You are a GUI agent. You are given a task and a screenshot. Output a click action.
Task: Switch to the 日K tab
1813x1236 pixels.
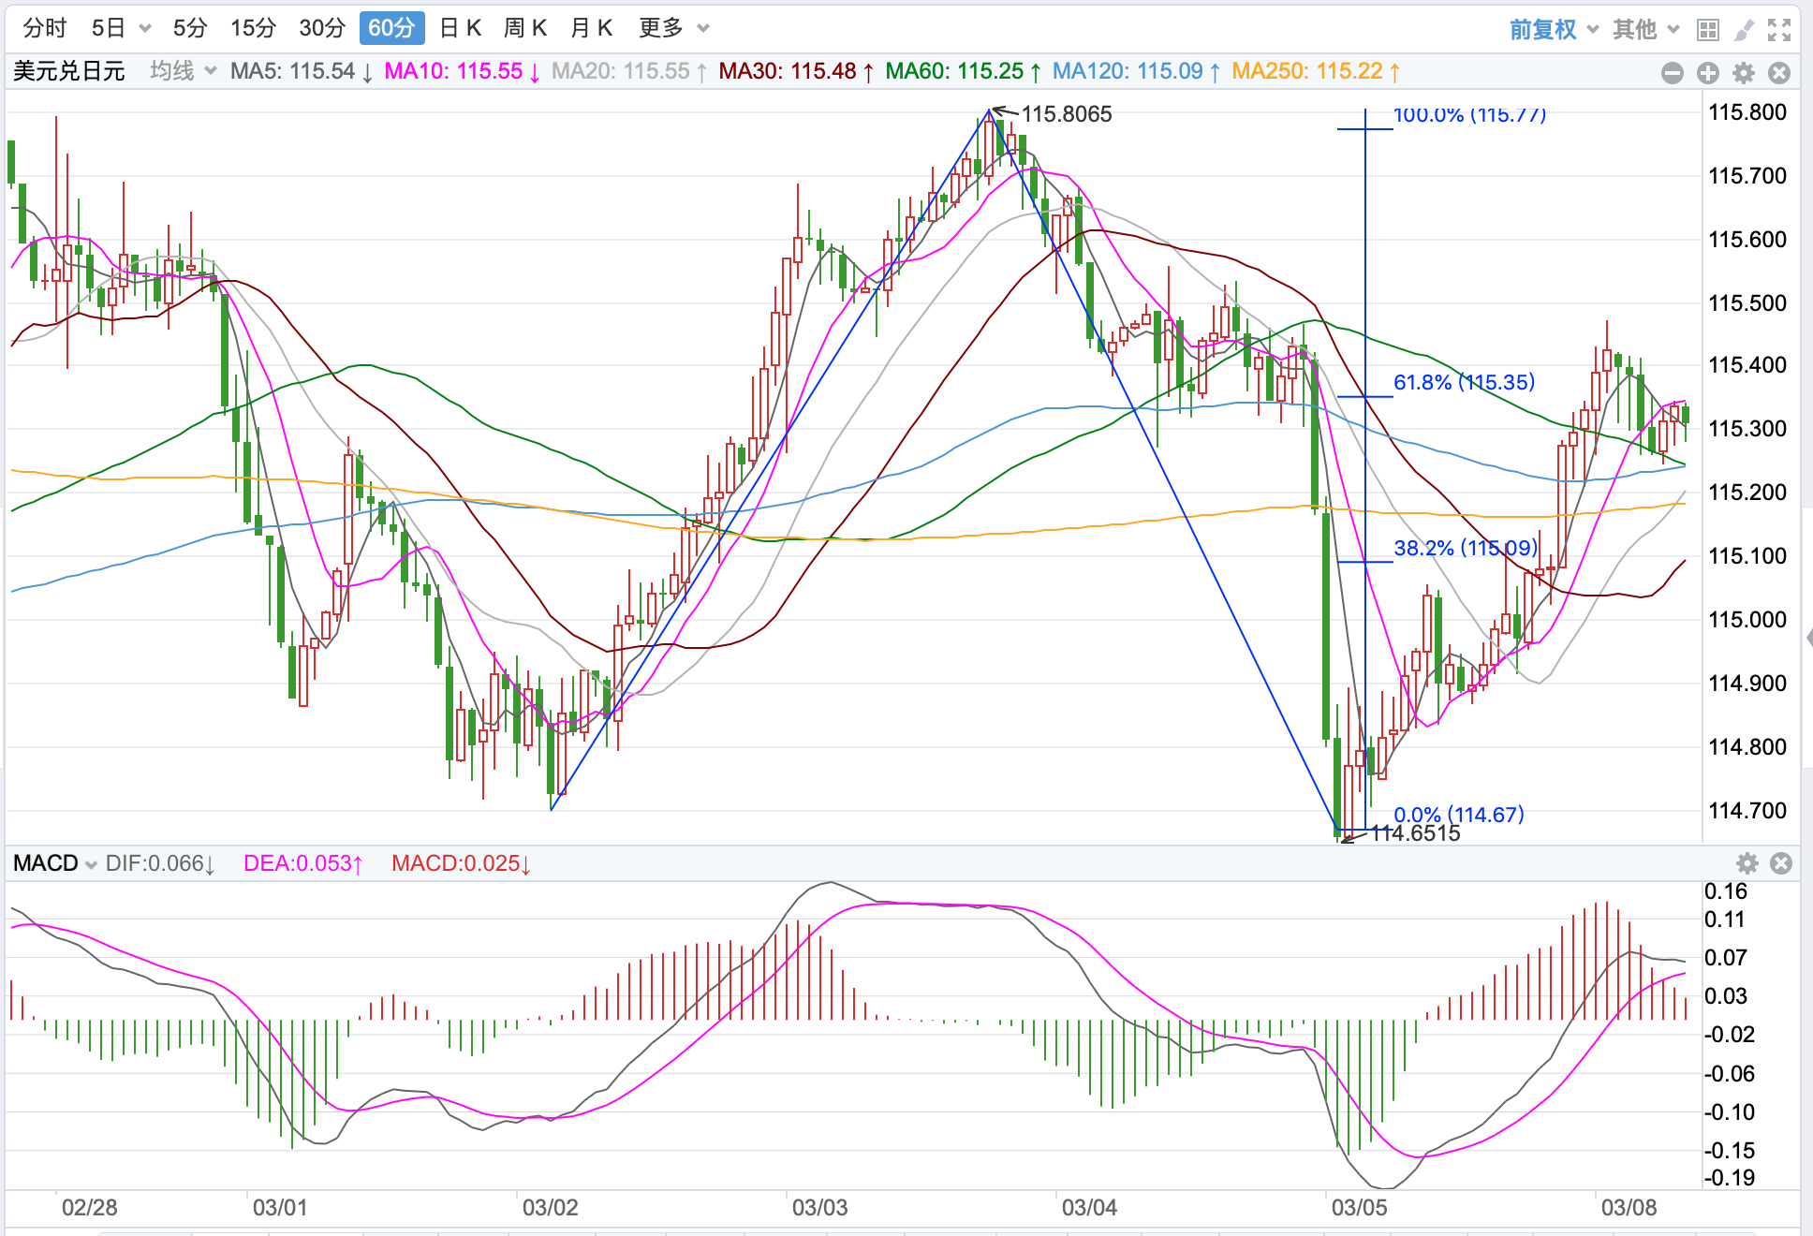pyautogui.click(x=460, y=28)
